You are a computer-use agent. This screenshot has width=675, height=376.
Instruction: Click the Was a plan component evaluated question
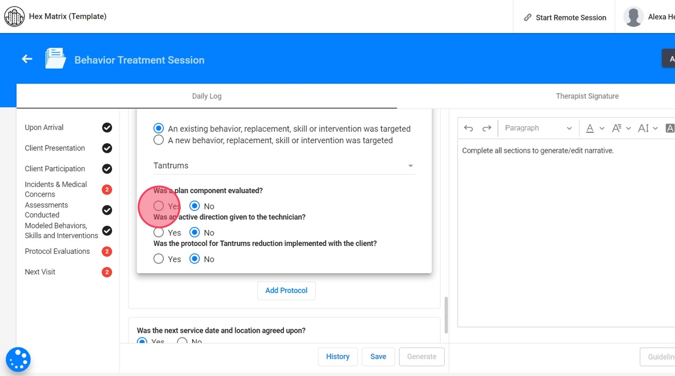[208, 190]
